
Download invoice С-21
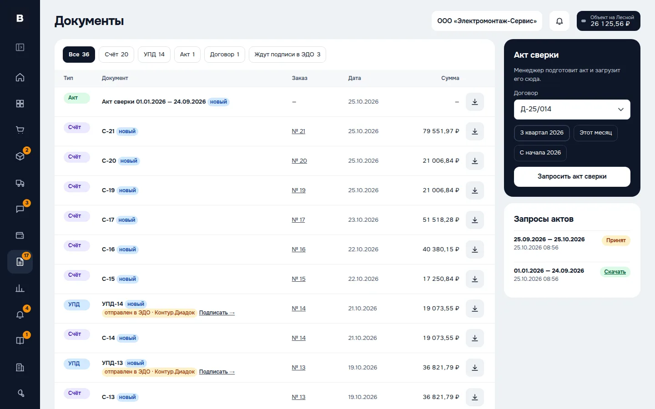pyautogui.click(x=475, y=131)
